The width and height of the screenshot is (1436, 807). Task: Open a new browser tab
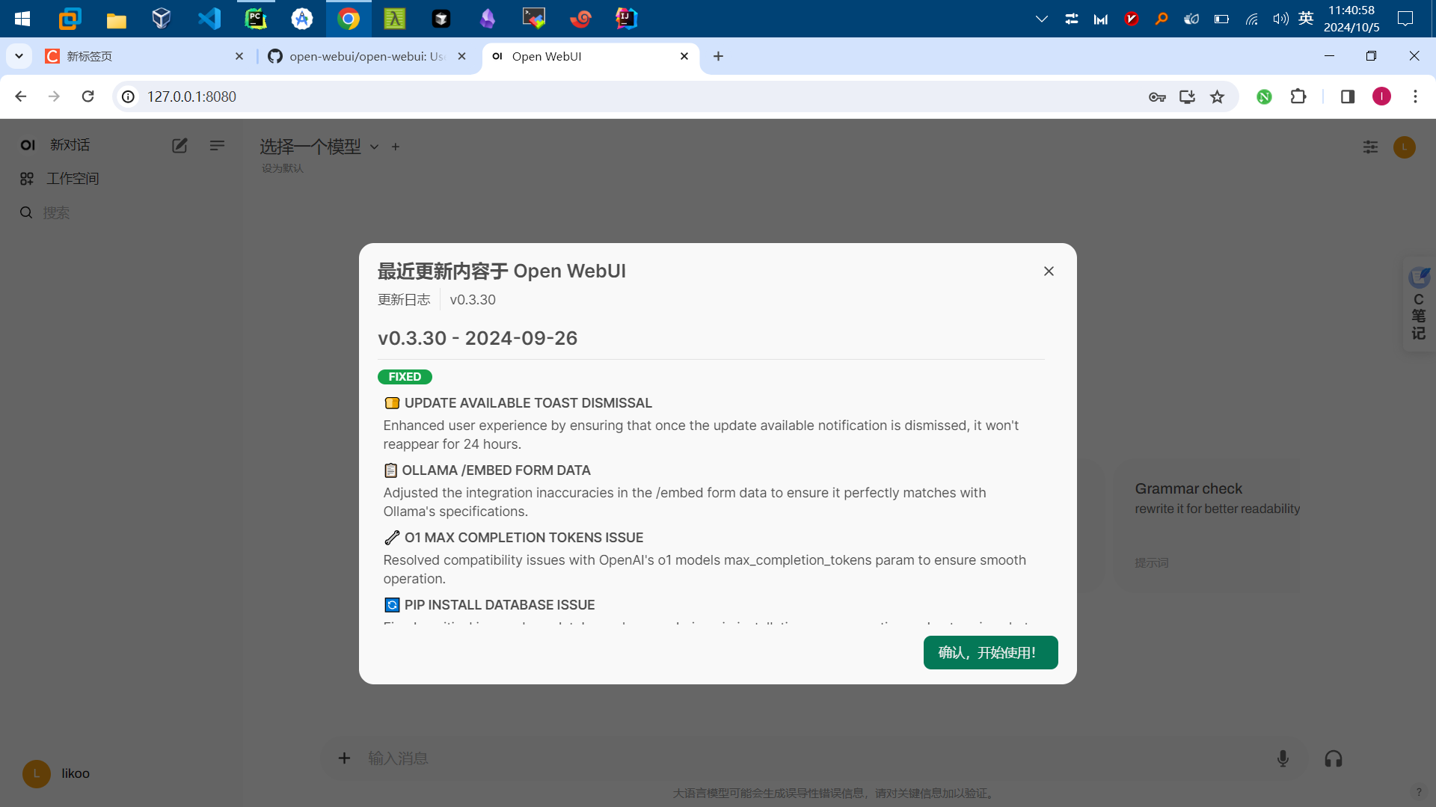pyautogui.click(x=718, y=56)
